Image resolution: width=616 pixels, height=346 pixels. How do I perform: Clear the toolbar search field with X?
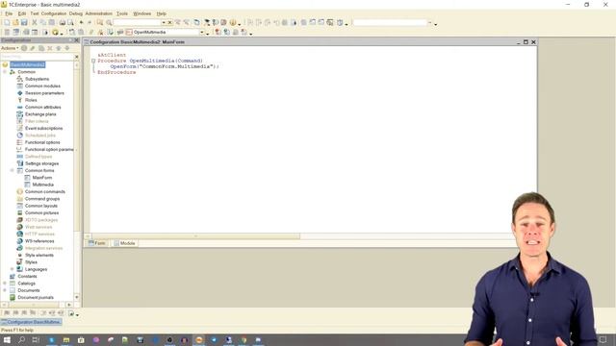(169, 23)
